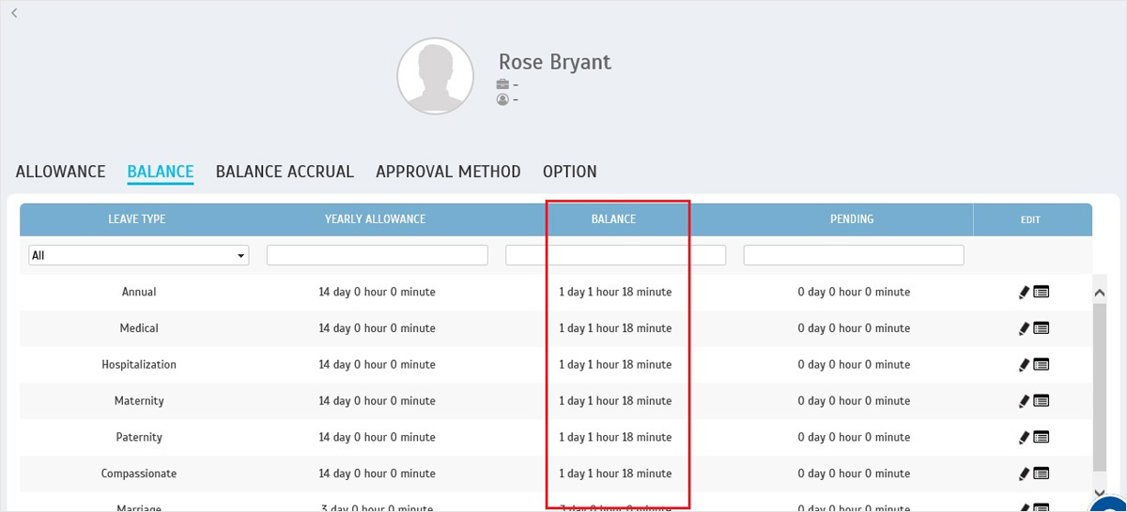Go back using the top-left chevron
Viewport: 1127px width, 512px height.
point(14,13)
